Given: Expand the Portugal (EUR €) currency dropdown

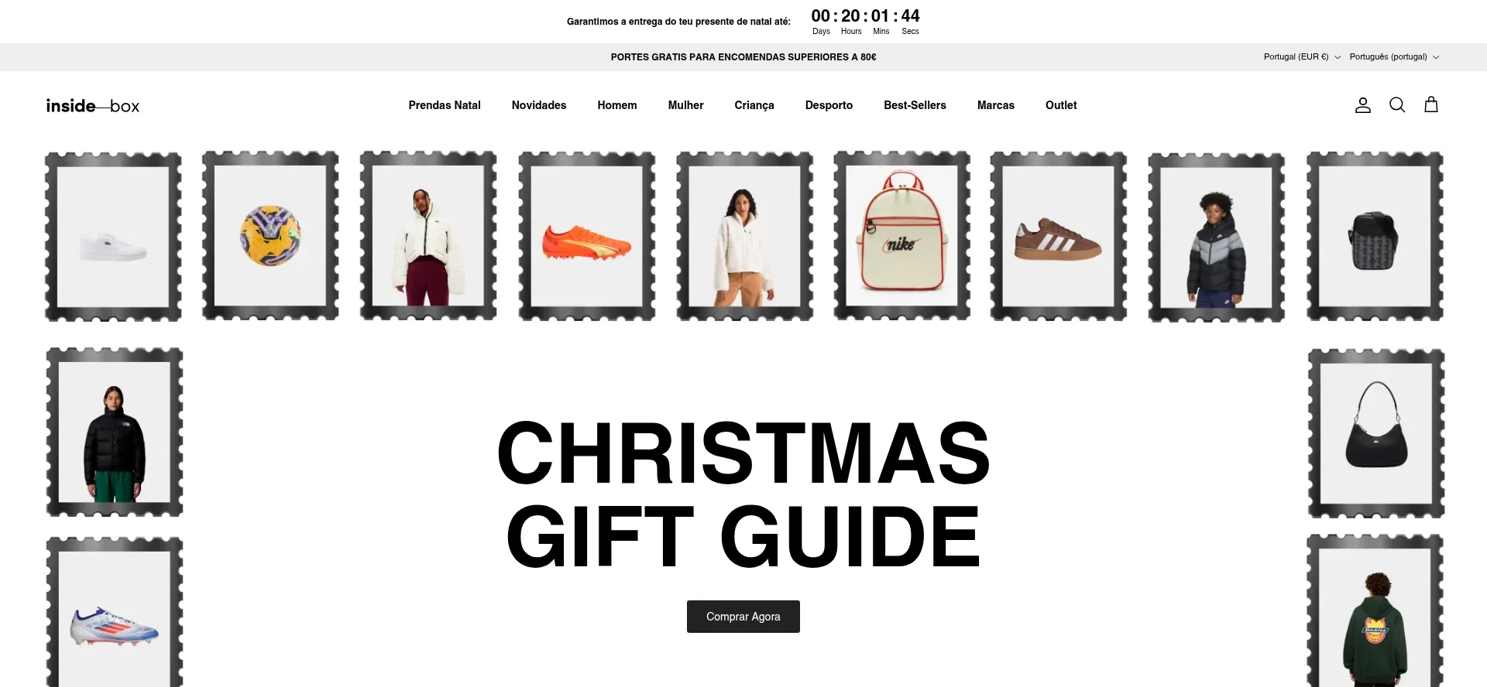Looking at the screenshot, I should tap(1302, 57).
